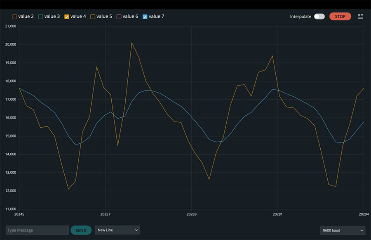Hide the value 7 blue series
This screenshot has width=371, height=240.
145,16
